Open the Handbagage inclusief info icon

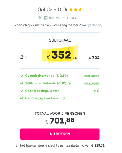pos(63,98)
